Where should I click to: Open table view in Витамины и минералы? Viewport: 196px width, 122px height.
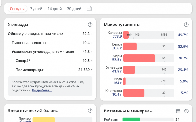[x=178, y=111]
